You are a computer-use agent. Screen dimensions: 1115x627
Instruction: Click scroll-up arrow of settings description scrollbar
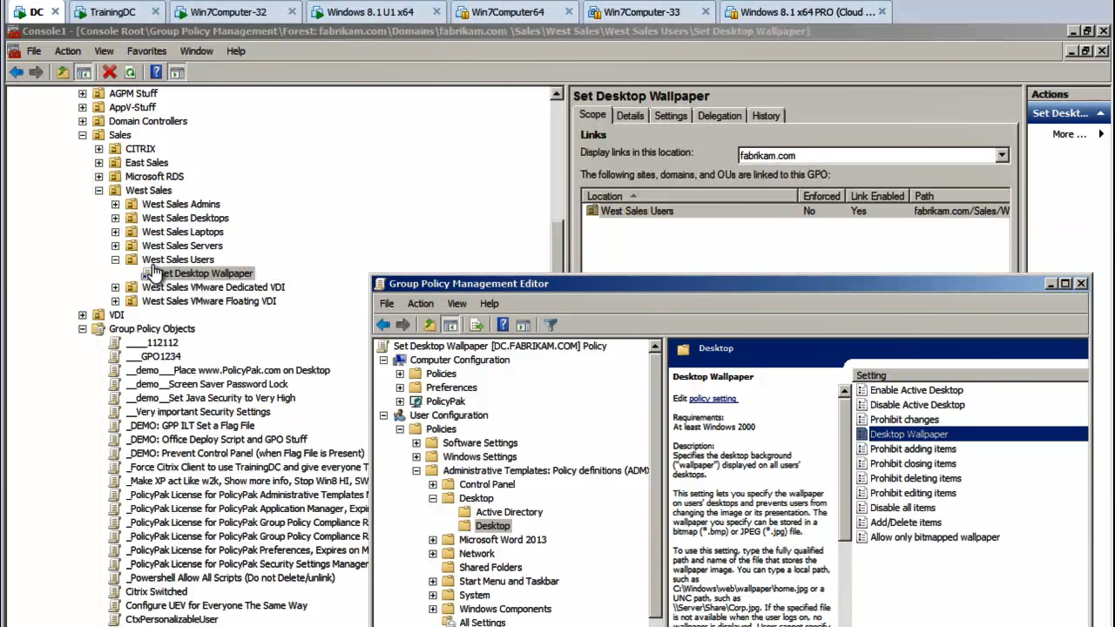coord(844,392)
